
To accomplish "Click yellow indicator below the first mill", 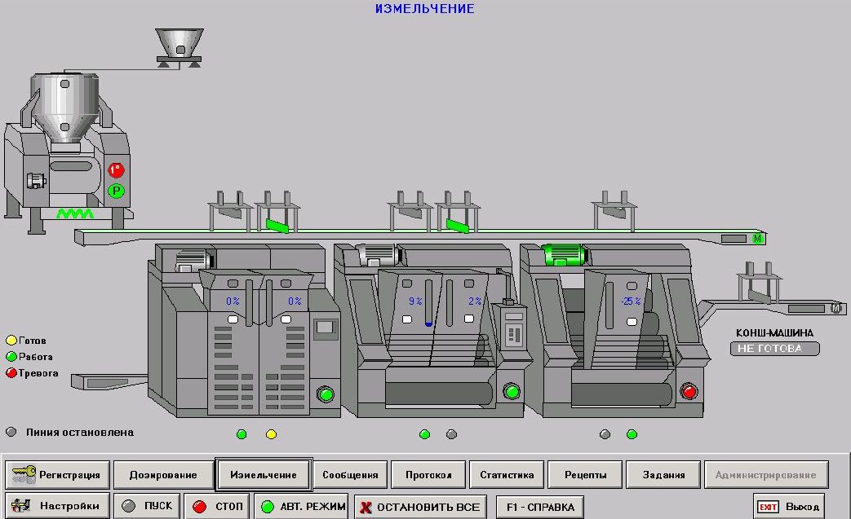I will coord(272,434).
